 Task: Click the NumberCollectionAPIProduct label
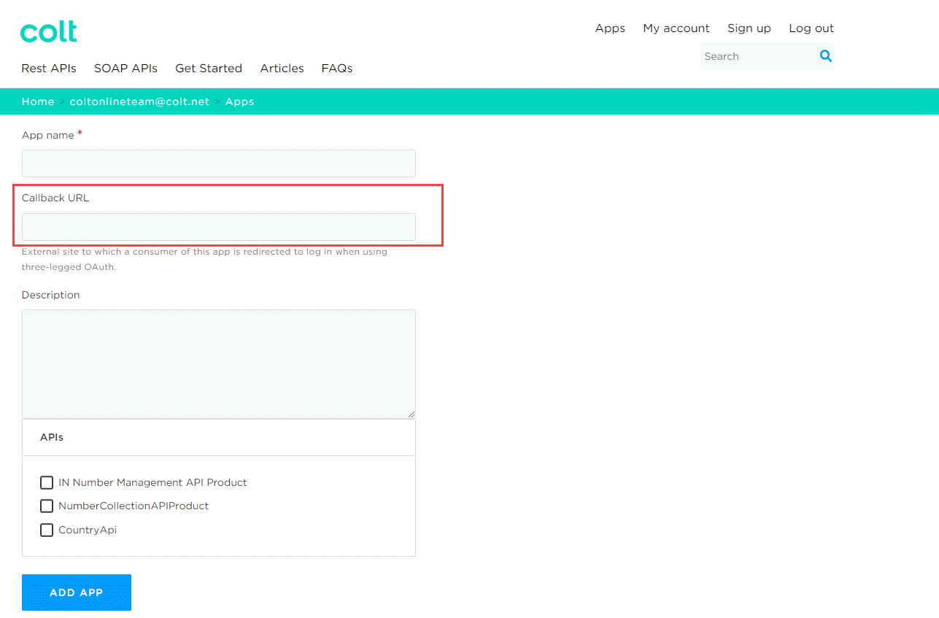[x=134, y=506]
